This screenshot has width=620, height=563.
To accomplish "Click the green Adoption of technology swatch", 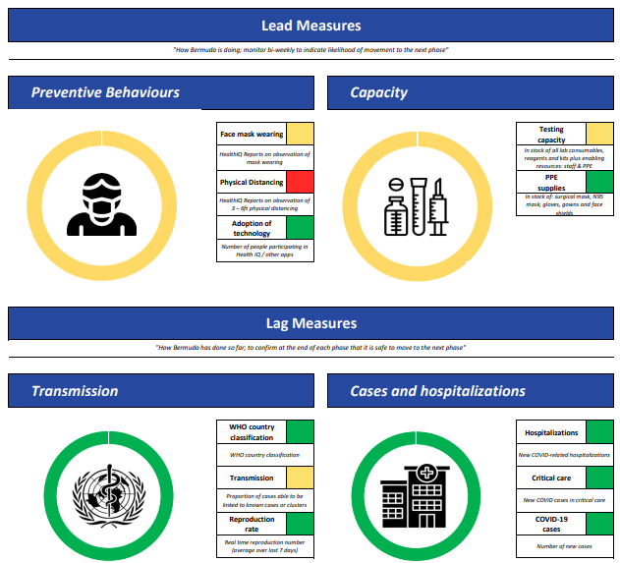I will click(x=300, y=228).
